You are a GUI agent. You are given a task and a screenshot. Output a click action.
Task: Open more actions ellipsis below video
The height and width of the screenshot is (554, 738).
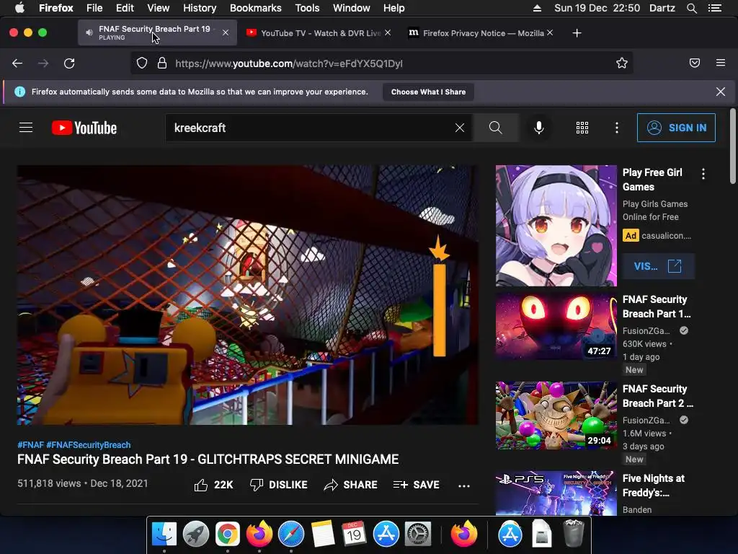click(x=464, y=485)
